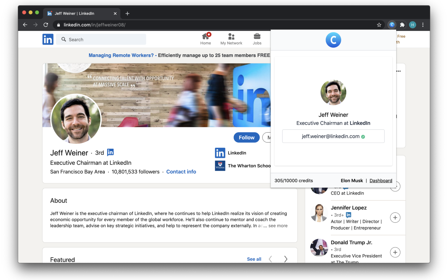Click the browser address bar URL

[94, 25]
